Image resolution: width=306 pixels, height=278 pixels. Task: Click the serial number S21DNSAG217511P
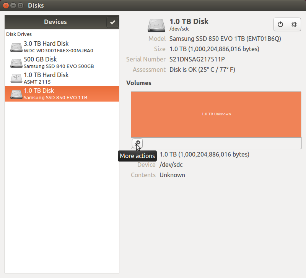tap(197, 59)
